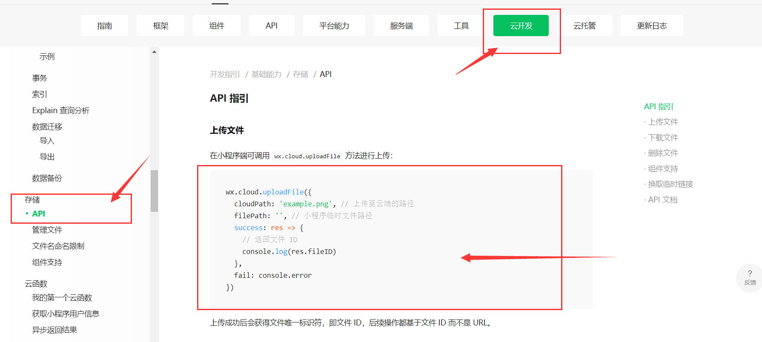Open 示例 in the sidebar

[x=47, y=57]
